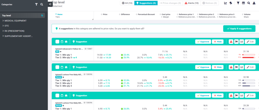Switch to the Price changes (0) tab
259x110 pixels.
point(170,3)
